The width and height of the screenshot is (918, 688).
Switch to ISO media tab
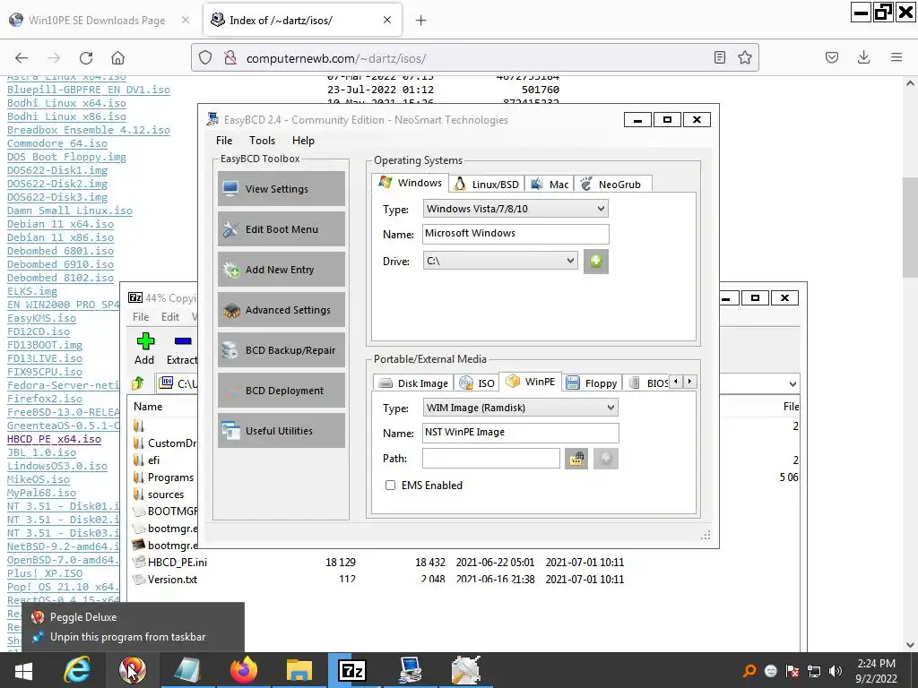(x=477, y=383)
